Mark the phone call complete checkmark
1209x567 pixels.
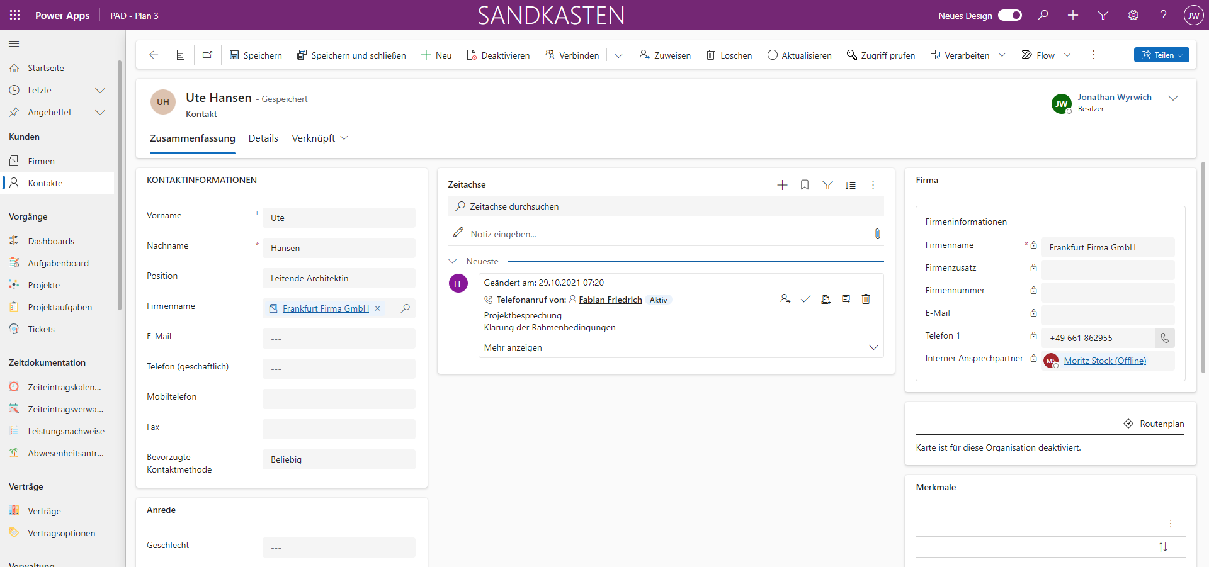pos(805,299)
